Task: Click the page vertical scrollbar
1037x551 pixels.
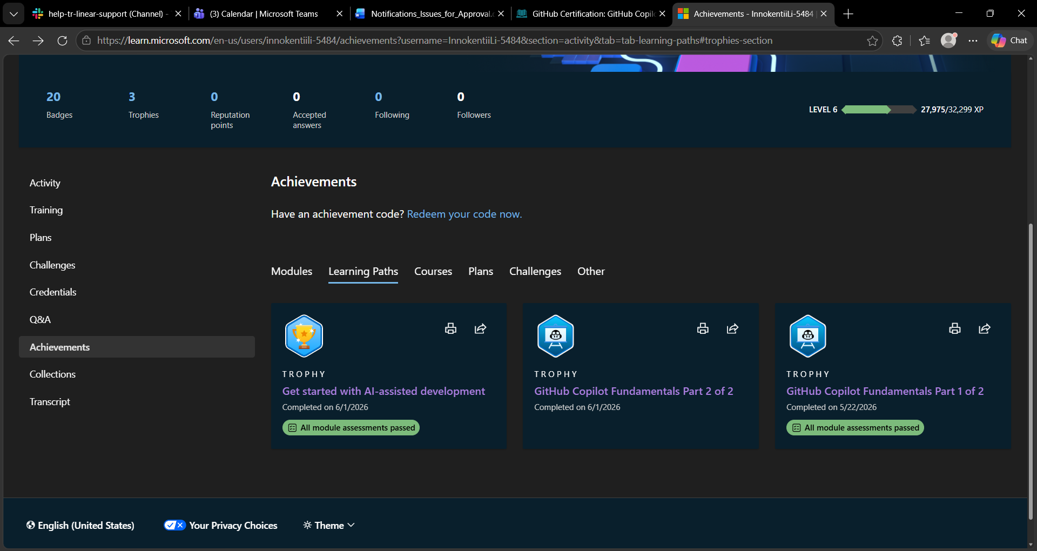Action: click(1031, 371)
